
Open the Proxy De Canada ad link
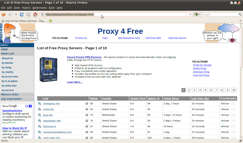tap(202, 65)
